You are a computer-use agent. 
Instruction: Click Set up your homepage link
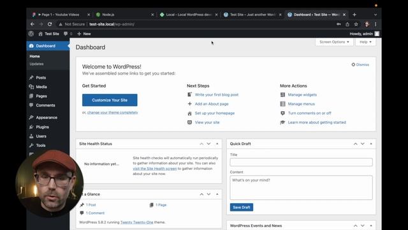click(215, 113)
